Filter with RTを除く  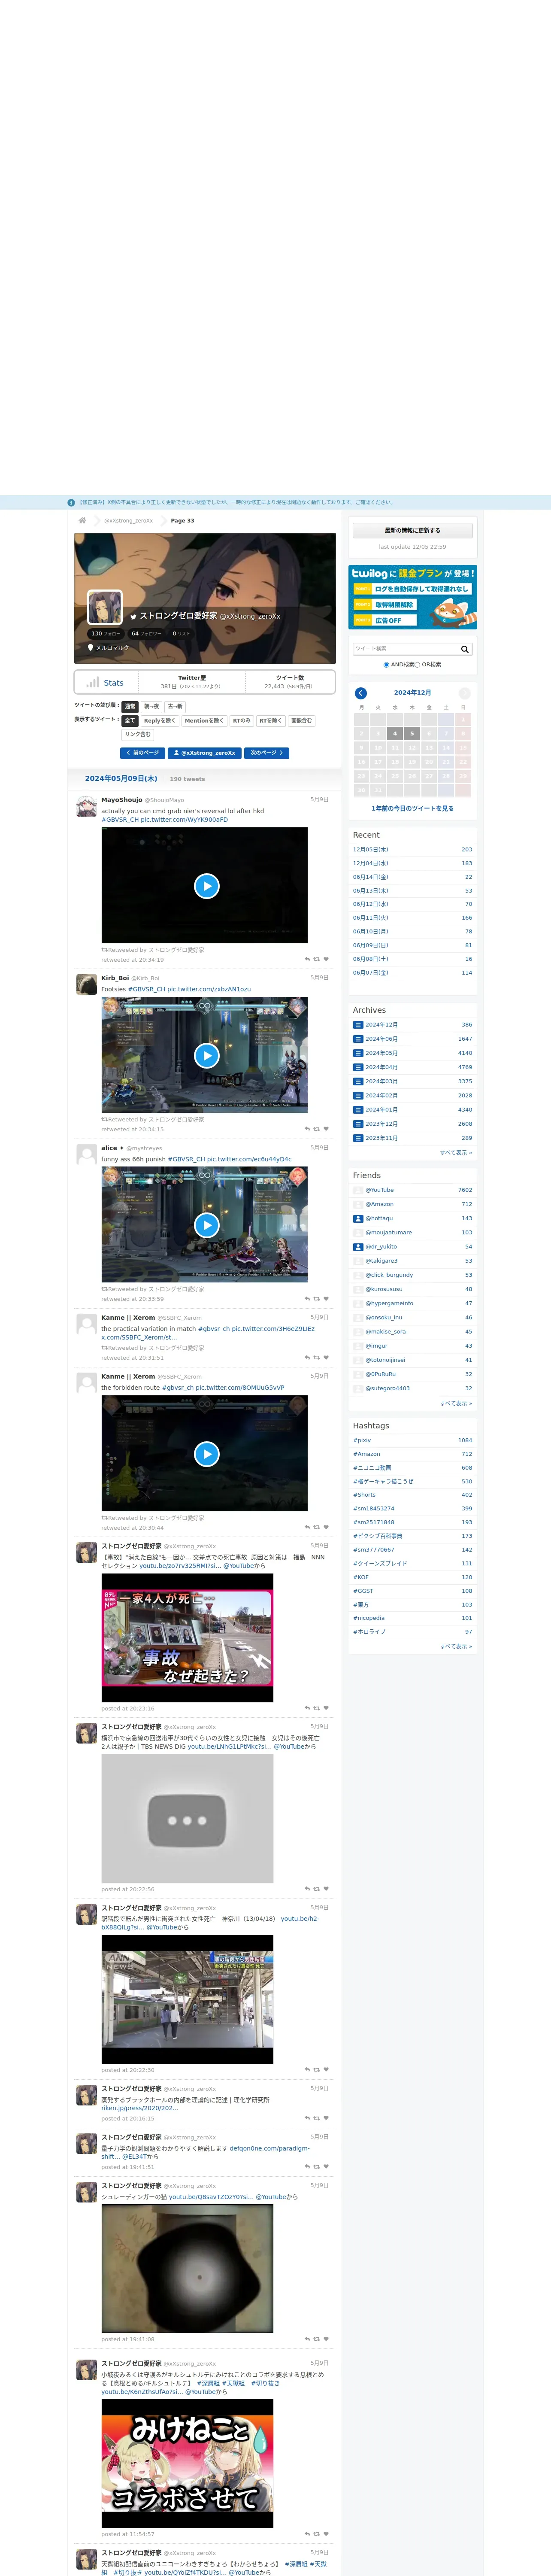271,720
